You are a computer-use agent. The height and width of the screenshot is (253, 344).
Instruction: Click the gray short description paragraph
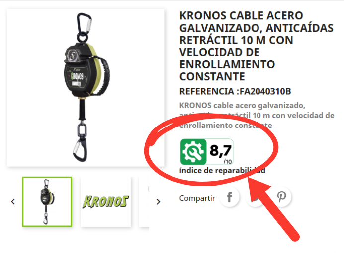[257, 116]
